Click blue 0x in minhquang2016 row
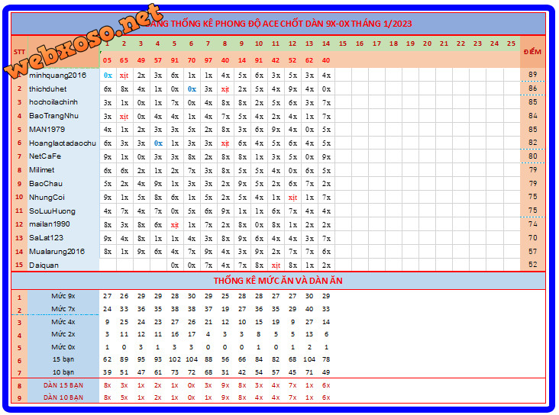This screenshot has height=415, width=559. 108,76
